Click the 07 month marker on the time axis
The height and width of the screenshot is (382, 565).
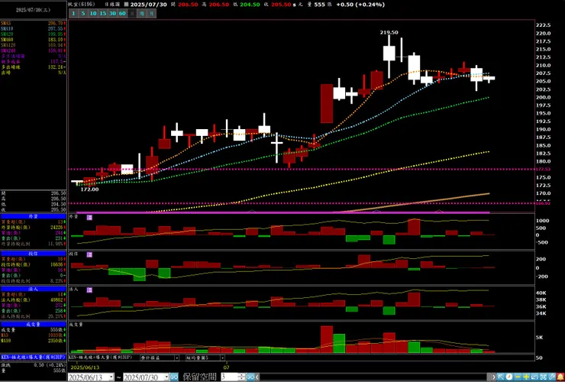[x=226, y=367]
